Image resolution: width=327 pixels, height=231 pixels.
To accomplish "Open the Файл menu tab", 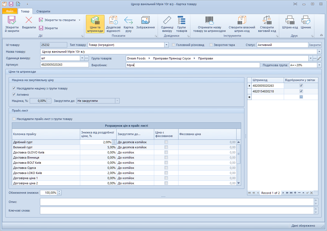I will (x=10, y=11).
